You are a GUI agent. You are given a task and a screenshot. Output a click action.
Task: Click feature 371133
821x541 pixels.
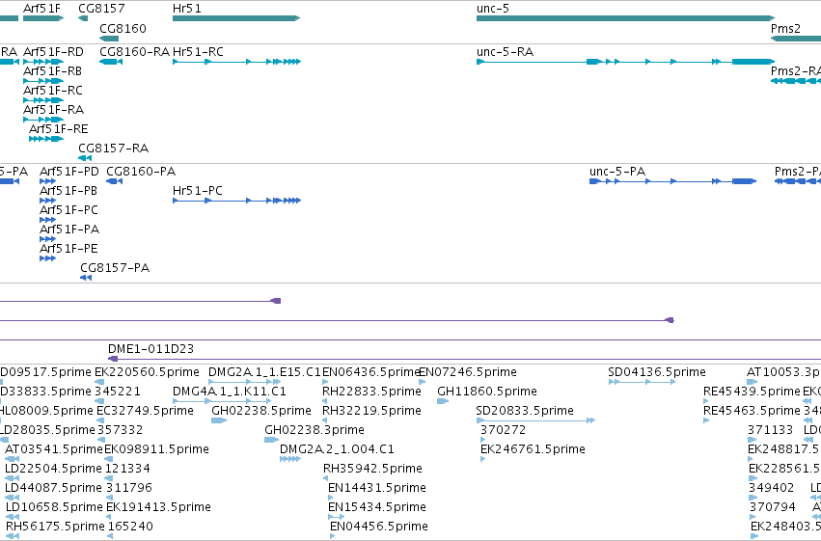[770, 430]
